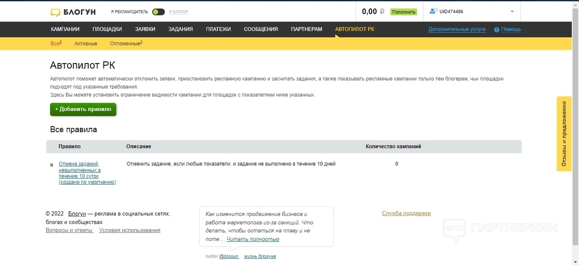Open the Блогун footer link
The width and height of the screenshot is (579, 265).
[x=77, y=214]
